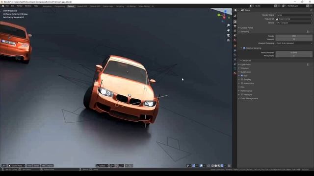Select material preview viewport shading
Viewport: 314px width, 176px height.
coord(219,166)
